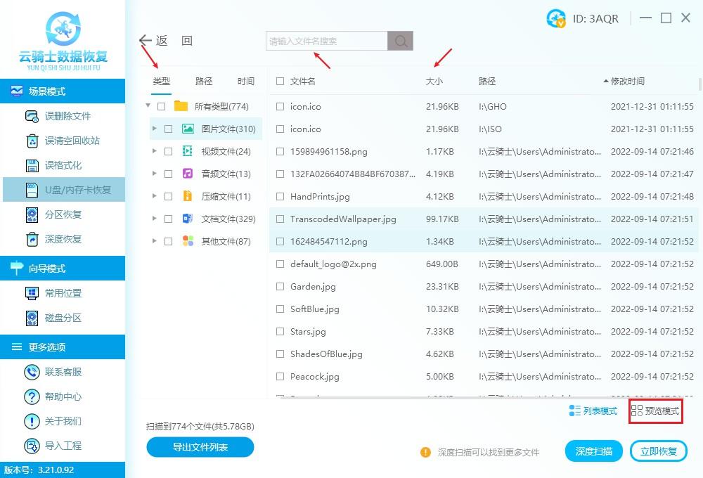Check the box for HandPrints.jpg

click(x=280, y=196)
